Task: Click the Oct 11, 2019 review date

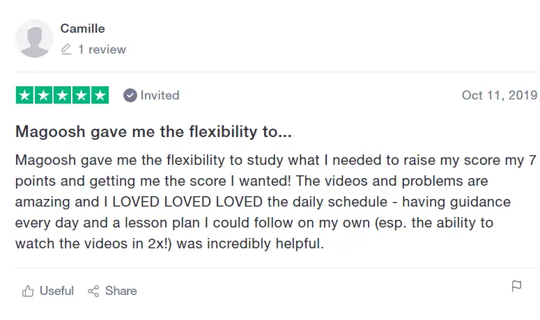Action: pyautogui.click(x=500, y=95)
